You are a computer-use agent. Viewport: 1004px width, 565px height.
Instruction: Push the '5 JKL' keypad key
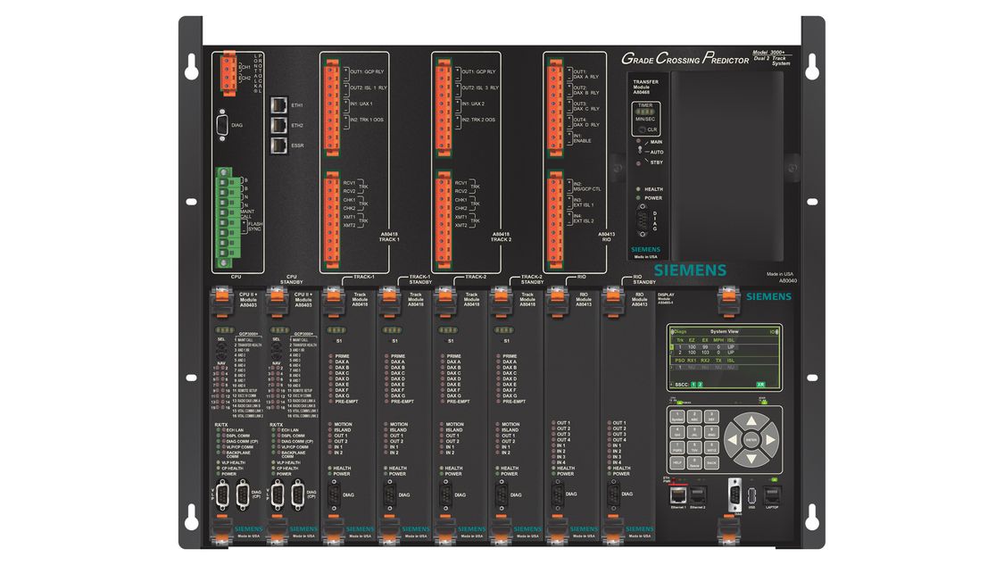694,432
